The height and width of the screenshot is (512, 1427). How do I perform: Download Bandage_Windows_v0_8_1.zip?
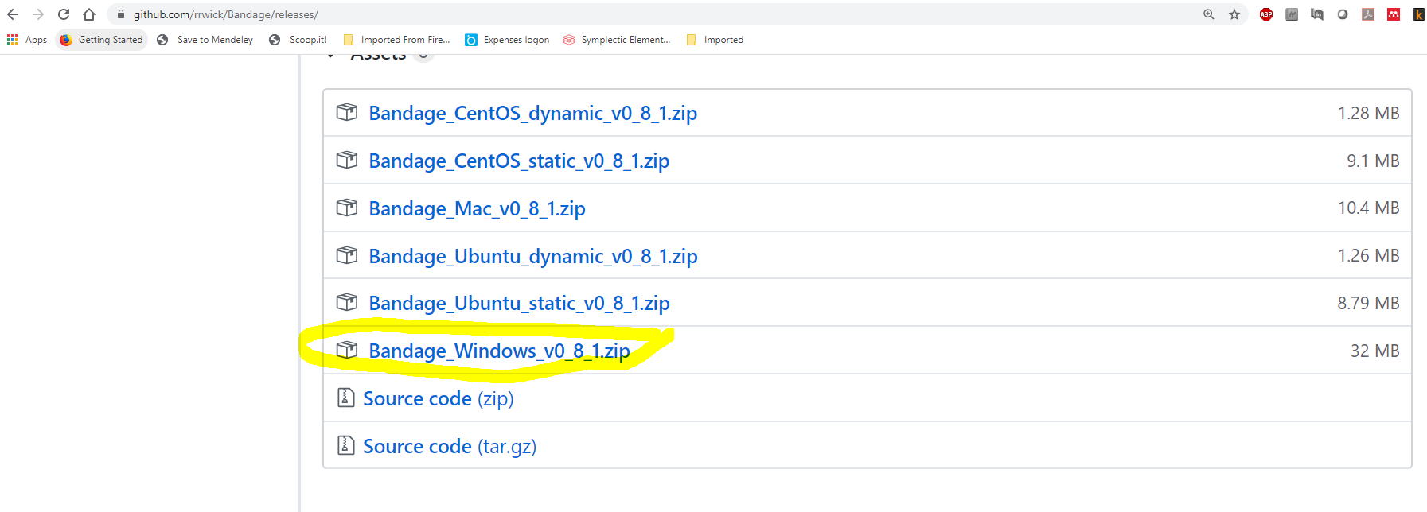499,351
